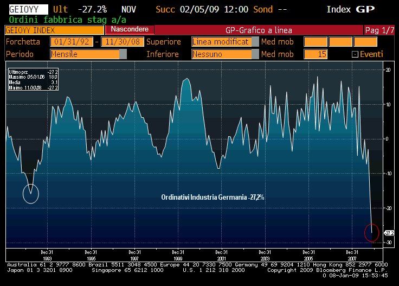Click the Dec 31 2001 axis label
Screen dimensions: 399x286
coord(221,255)
